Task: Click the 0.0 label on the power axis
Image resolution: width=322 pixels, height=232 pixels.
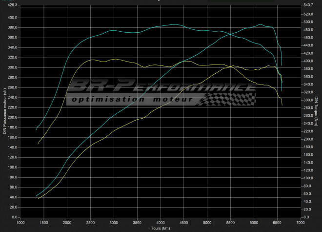Action: pyautogui.click(x=13, y=217)
